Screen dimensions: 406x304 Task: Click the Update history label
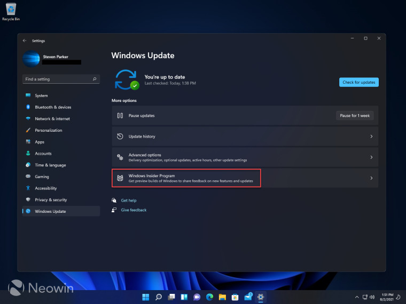point(142,136)
